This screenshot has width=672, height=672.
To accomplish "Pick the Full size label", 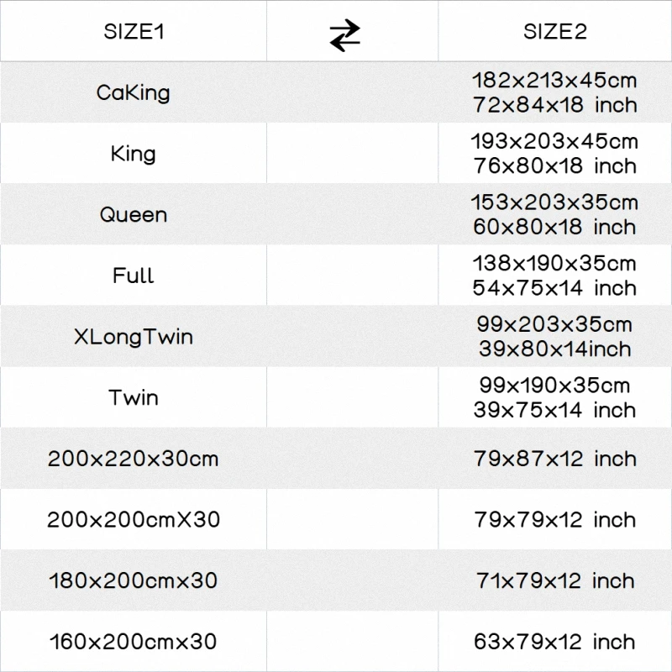I will 134,276.
